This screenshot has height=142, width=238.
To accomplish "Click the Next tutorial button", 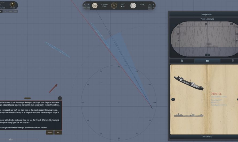I will point(58,133).
